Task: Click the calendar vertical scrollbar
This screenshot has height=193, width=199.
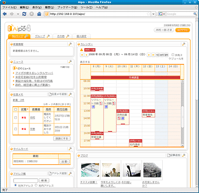Action: point(183,113)
